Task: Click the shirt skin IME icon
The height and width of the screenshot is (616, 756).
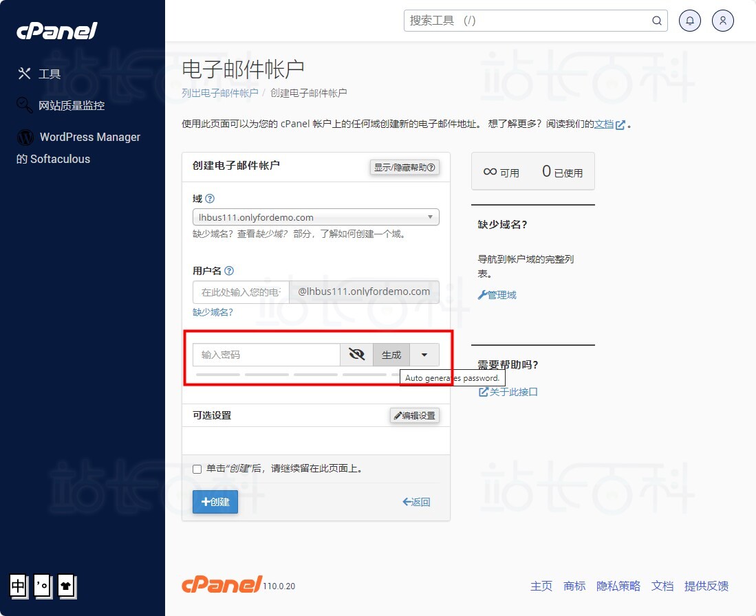Action: (67, 586)
